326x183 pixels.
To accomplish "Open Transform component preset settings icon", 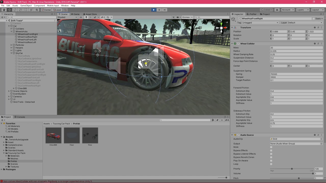I will click(318, 27).
